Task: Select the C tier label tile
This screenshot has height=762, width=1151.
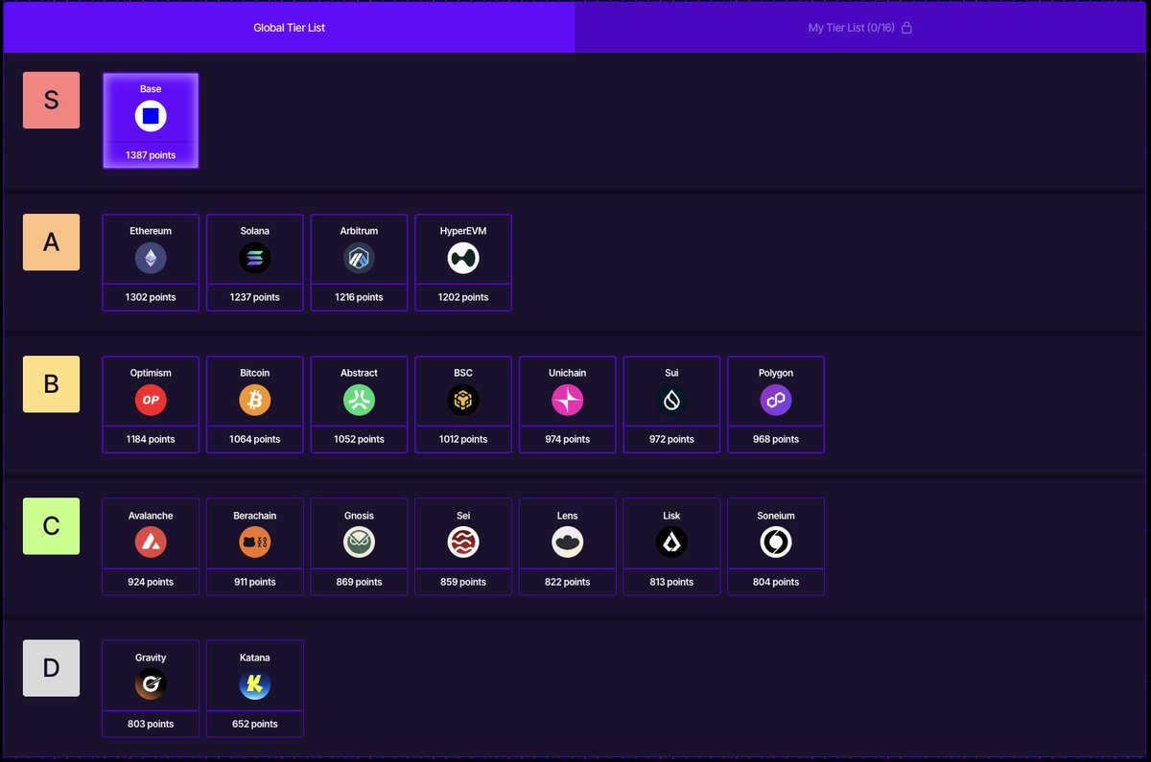Action: pyautogui.click(x=52, y=526)
